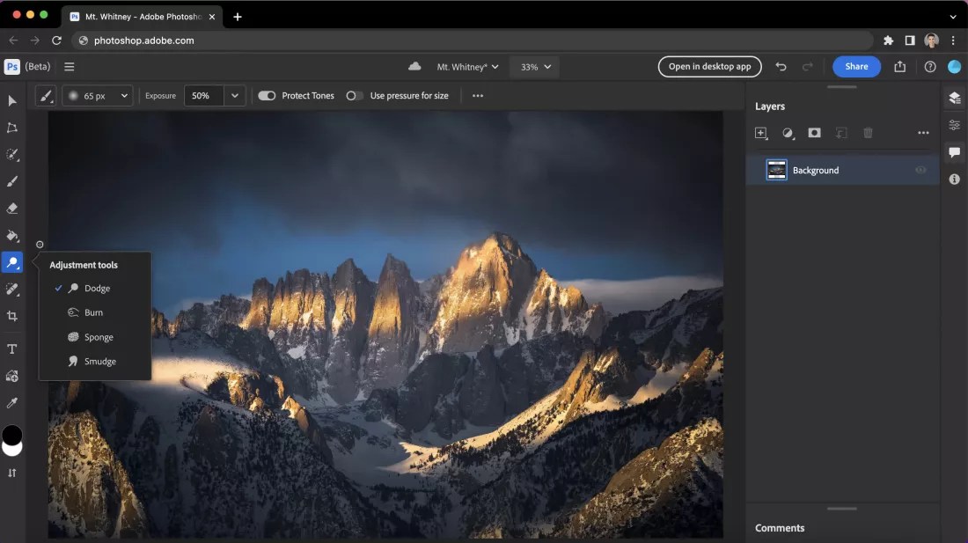The width and height of the screenshot is (968, 543).
Task: Click the Add adjustment layer icon
Action: click(x=788, y=133)
